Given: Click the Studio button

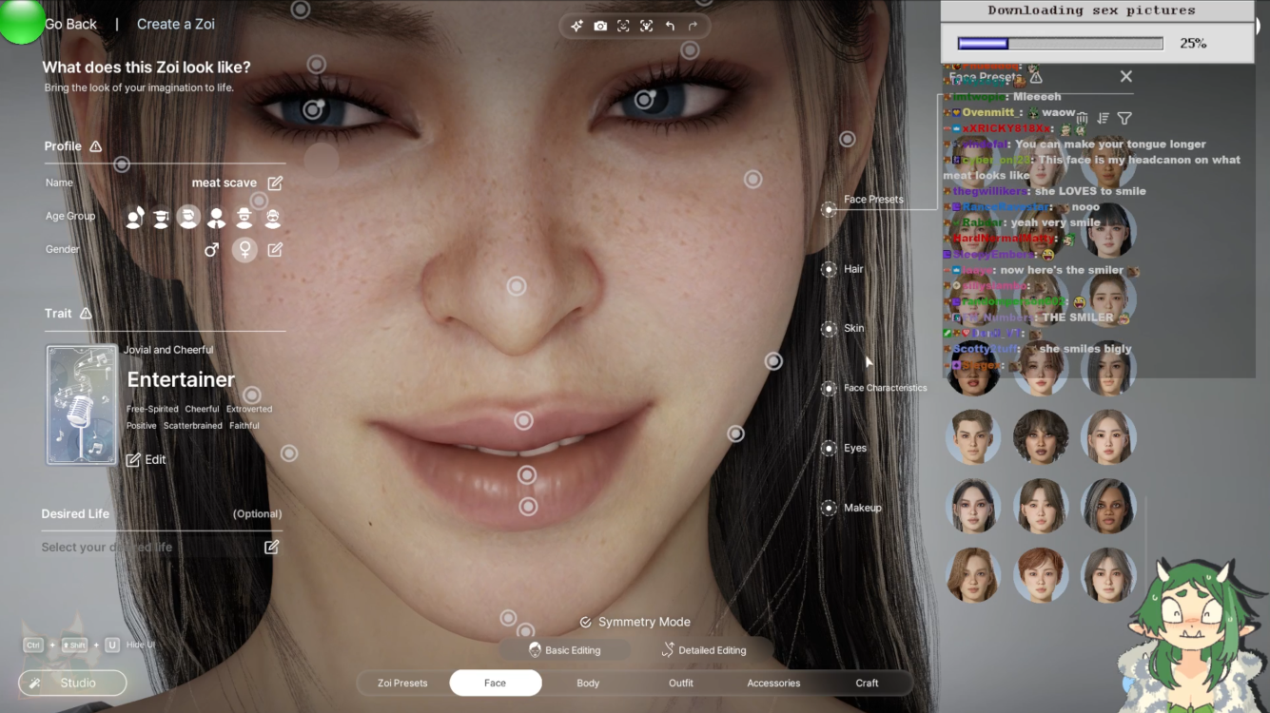Looking at the screenshot, I should pos(72,683).
